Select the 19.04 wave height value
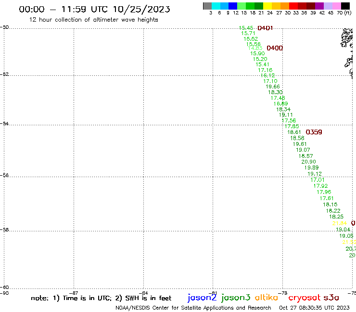Image resolution: width=356 pixels, height=312 pixels. pos(343,229)
